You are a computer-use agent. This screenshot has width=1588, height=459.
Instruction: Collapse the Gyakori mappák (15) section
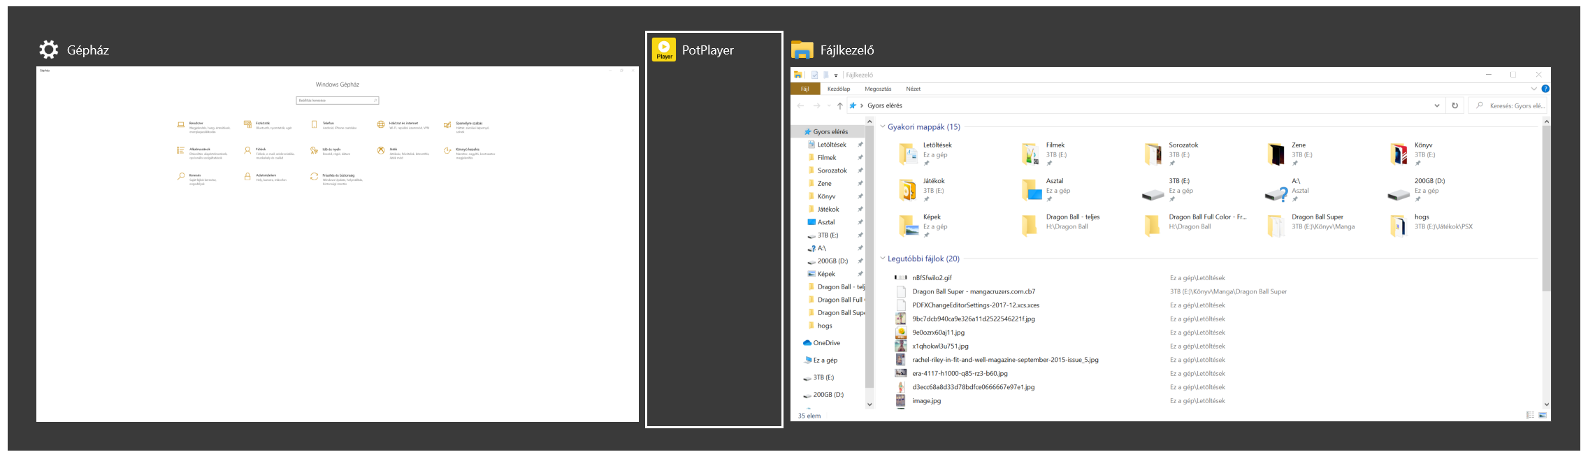click(883, 126)
